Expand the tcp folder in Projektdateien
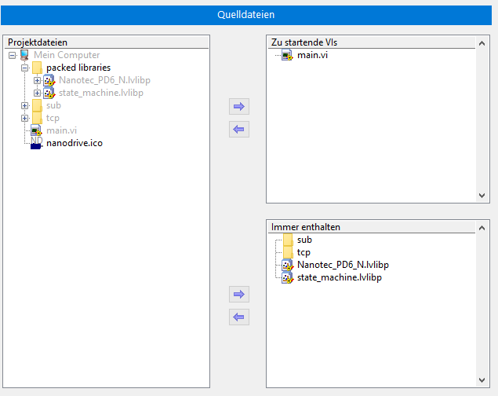This screenshot has height=396, width=498. click(x=25, y=118)
